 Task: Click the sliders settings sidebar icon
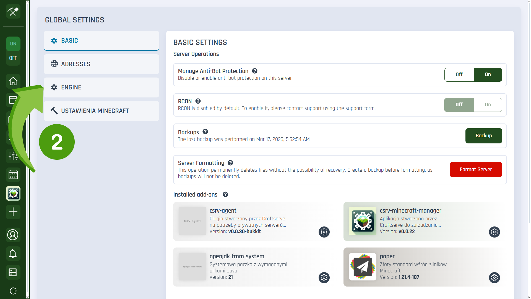coord(13,156)
